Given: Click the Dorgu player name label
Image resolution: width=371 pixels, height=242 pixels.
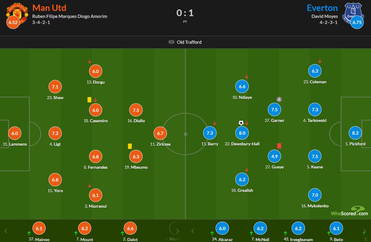Looking at the screenshot, I should [x=95, y=82].
